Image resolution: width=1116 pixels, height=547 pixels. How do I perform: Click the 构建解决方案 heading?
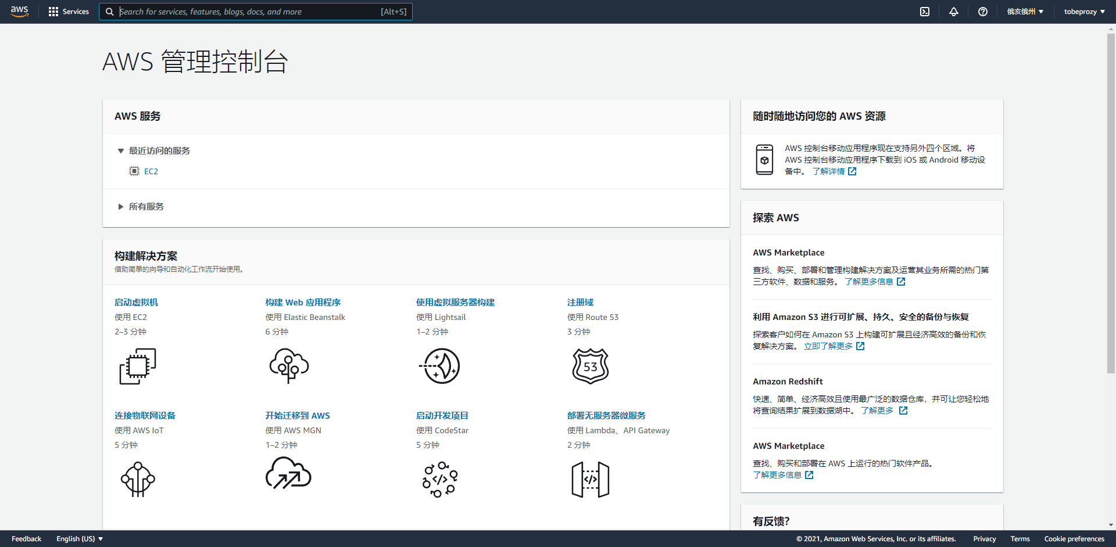[146, 256]
